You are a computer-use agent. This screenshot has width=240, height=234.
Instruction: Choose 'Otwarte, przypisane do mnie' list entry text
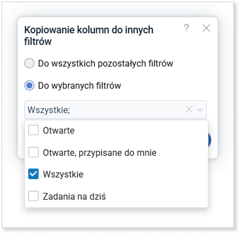(100, 153)
